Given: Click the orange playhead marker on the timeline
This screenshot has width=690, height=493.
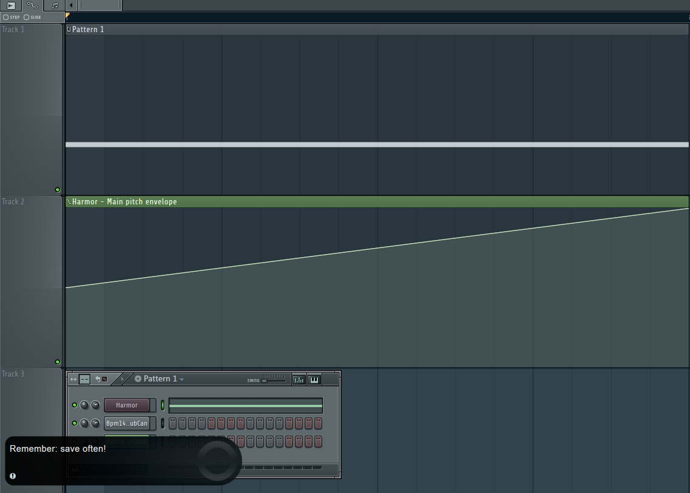Looking at the screenshot, I should pyautogui.click(x=67, y=16).
